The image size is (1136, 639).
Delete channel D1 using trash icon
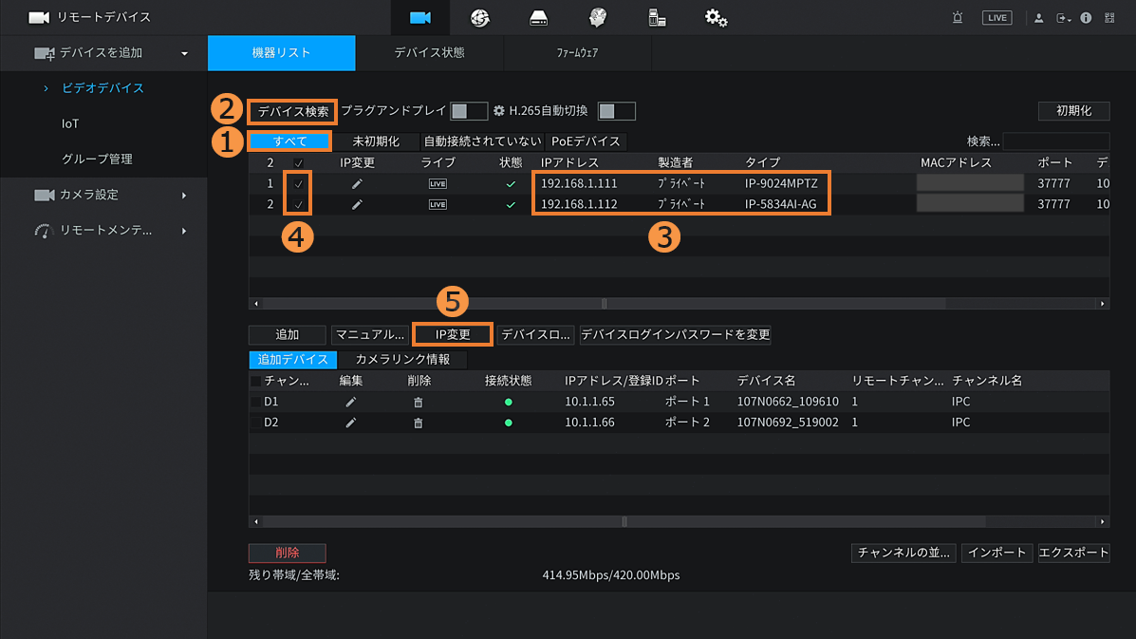pos(418,402)
